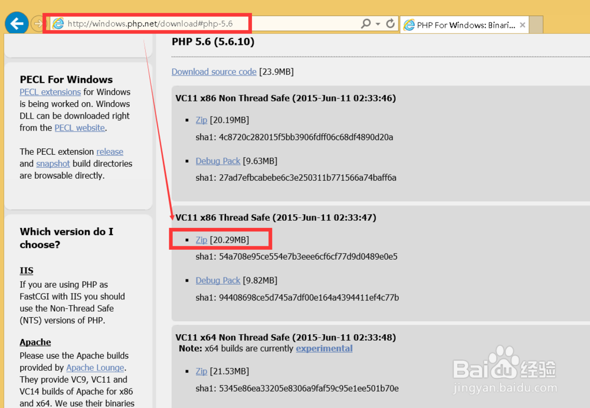Open the search options dropdown arrow
Screen dimensions: 590x408
click(378, 22)
